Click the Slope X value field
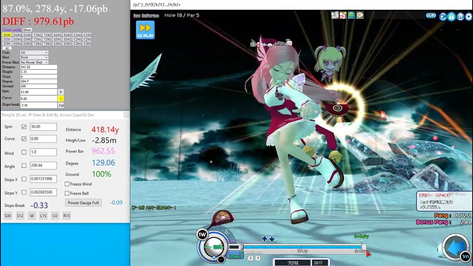 pyautogui.click(x=43, y=179)
